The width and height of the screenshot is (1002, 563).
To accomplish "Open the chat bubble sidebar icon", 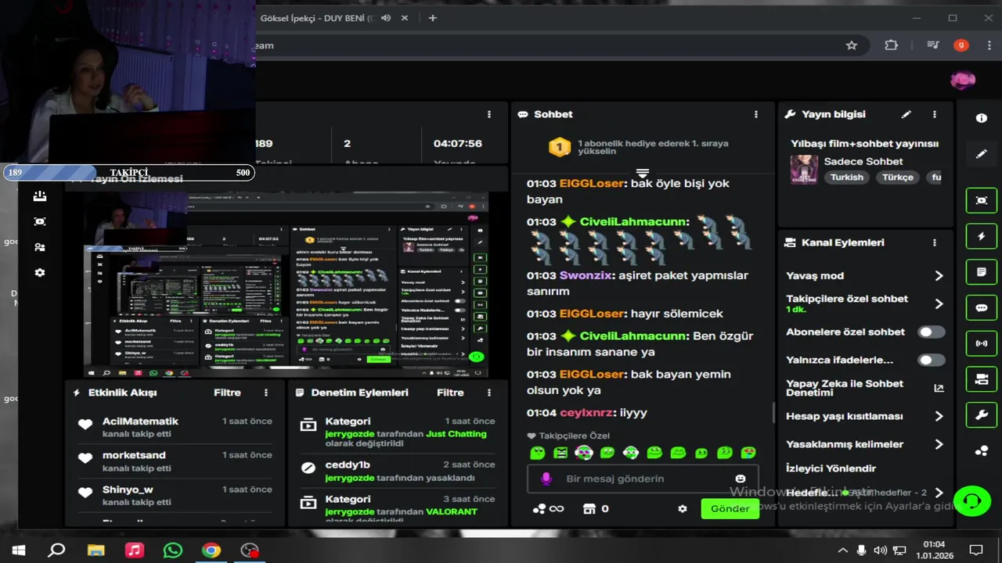I will pos(981,308).
